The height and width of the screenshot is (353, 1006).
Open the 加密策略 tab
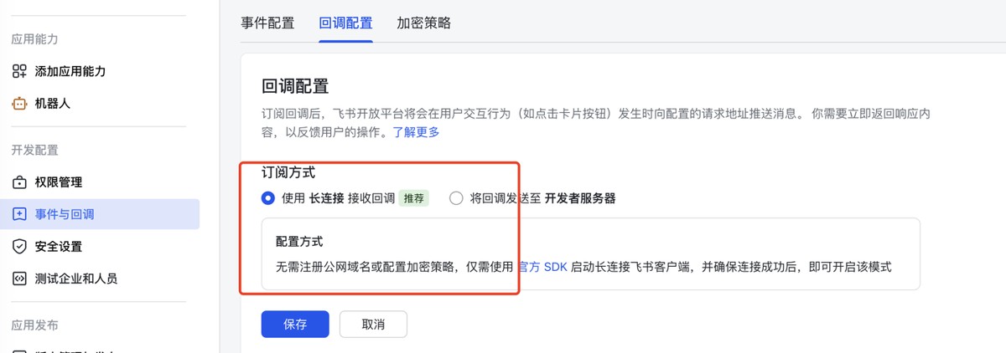coord(423,23)
